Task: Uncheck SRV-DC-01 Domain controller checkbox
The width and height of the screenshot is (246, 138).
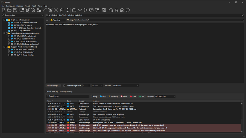Action: pos(9,23)
